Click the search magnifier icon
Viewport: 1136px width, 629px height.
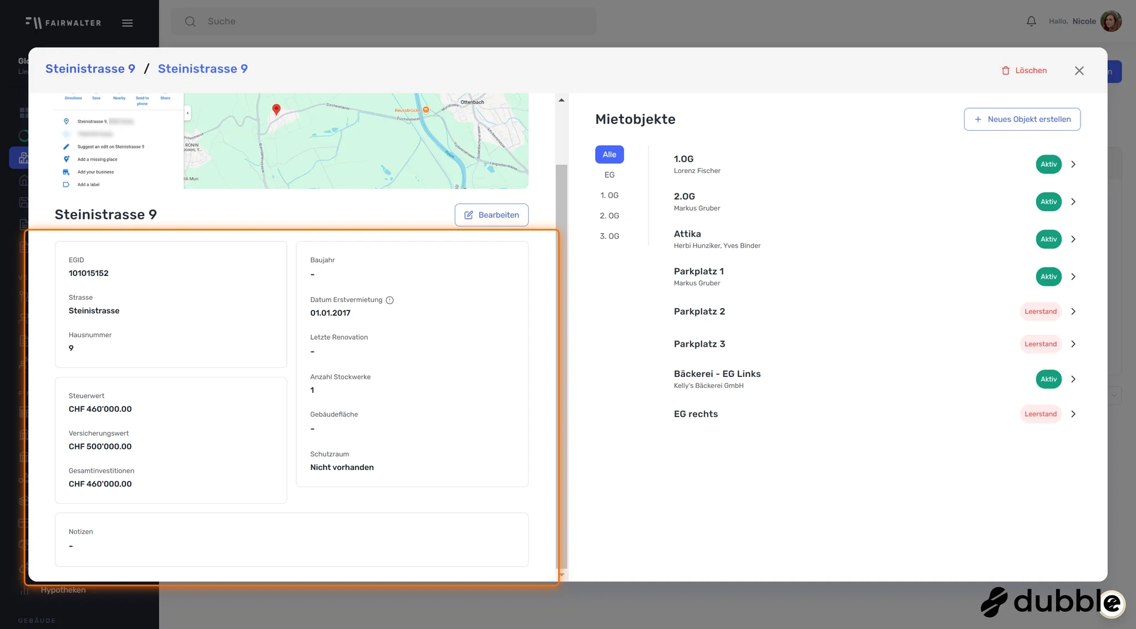point(190,21)
